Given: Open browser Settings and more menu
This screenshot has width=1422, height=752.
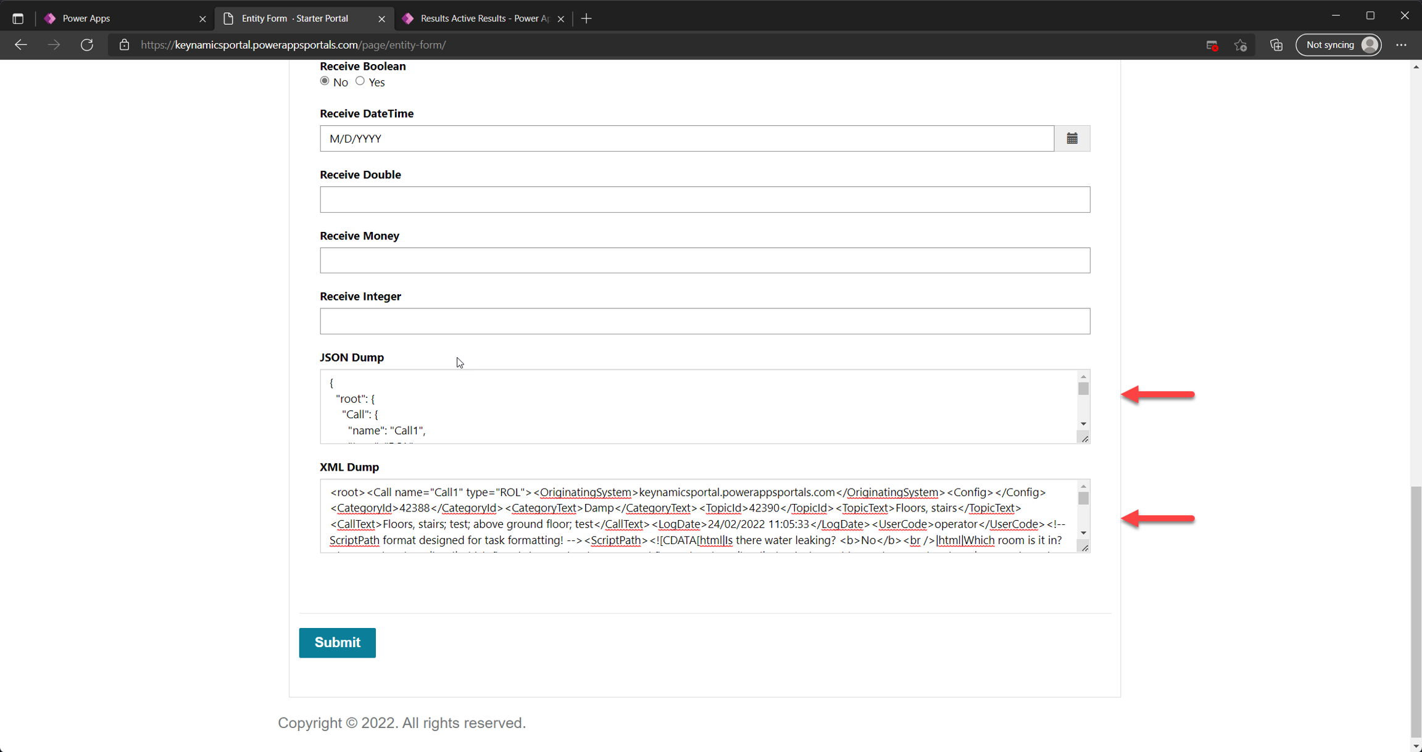Looking at the screenshot, I should [x=1401, y=45].
